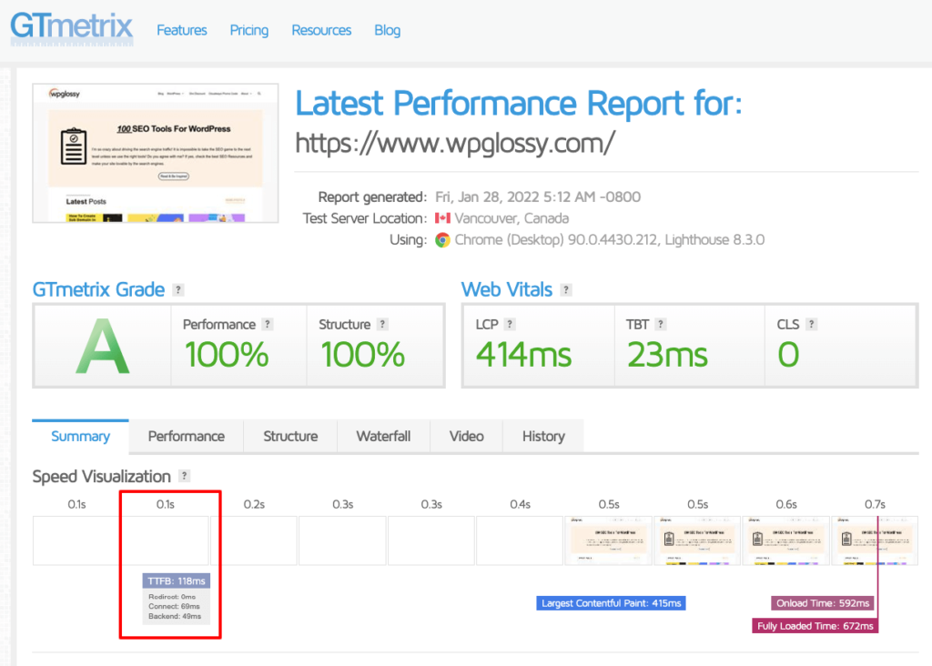This screenshot has width=932, height=666.
Task: Click the Backend: 49ms detail
Action: coord(175,617)
